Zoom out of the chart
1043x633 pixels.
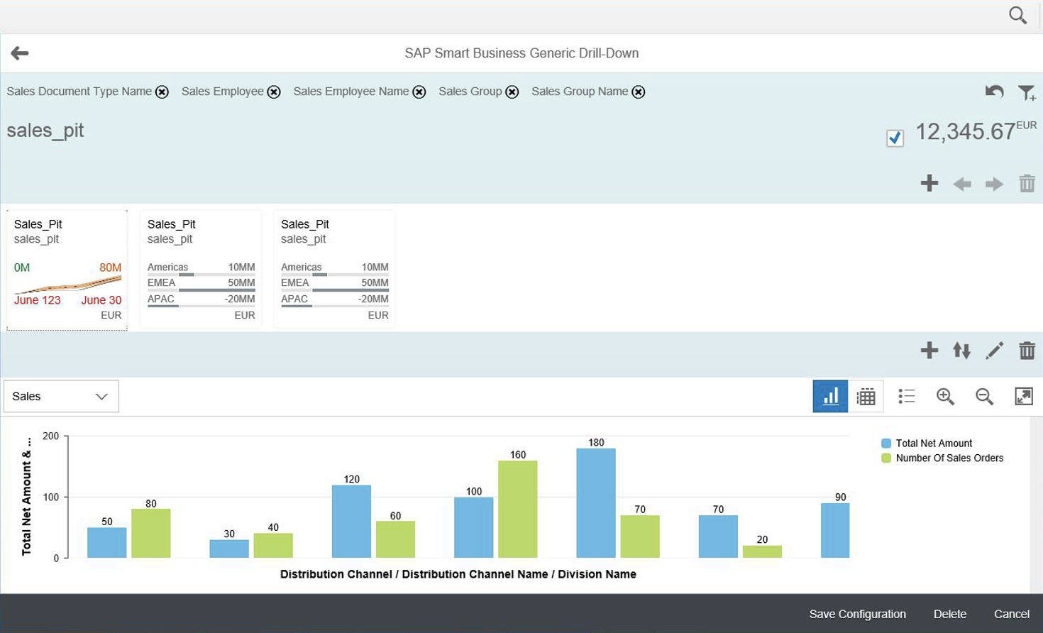[x=984, y=396]
